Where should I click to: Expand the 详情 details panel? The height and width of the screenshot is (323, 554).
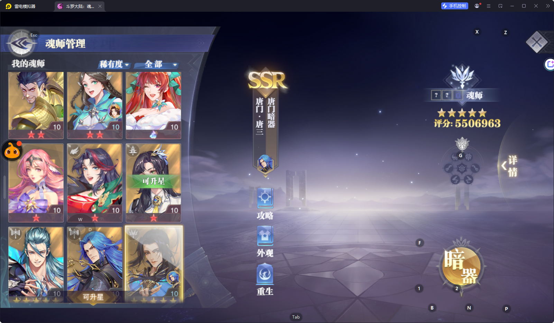point(509,166)
